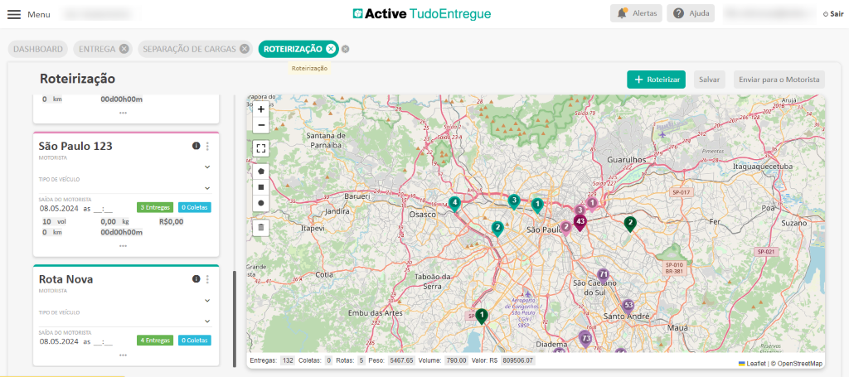
Task: Open the OpenStreetMap attribution link
Action: click(x=800, y=364)
